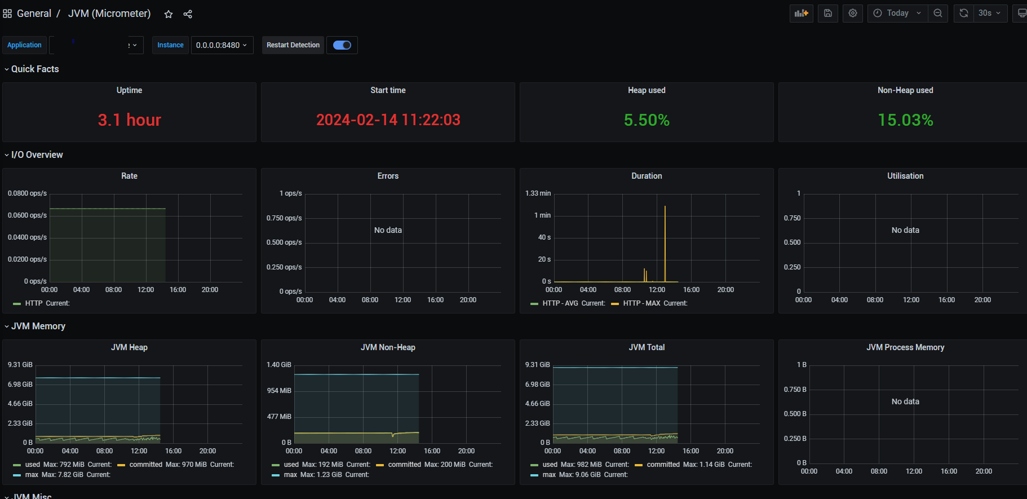The image size is (1027, 499).
Task: Click the used legend label in JVM Total
Action: (x=550, y=465)
